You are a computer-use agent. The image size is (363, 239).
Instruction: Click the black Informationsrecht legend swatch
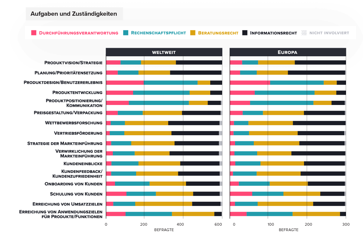click(245, 33)
